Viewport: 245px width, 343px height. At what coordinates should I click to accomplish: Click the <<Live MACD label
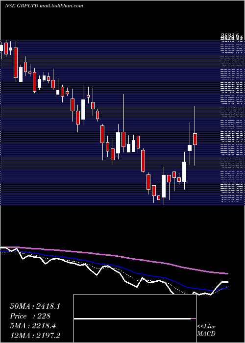206,330
